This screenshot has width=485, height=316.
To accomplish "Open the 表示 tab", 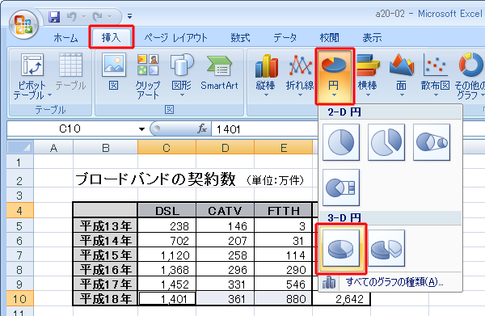I will (x=372, y=38).
